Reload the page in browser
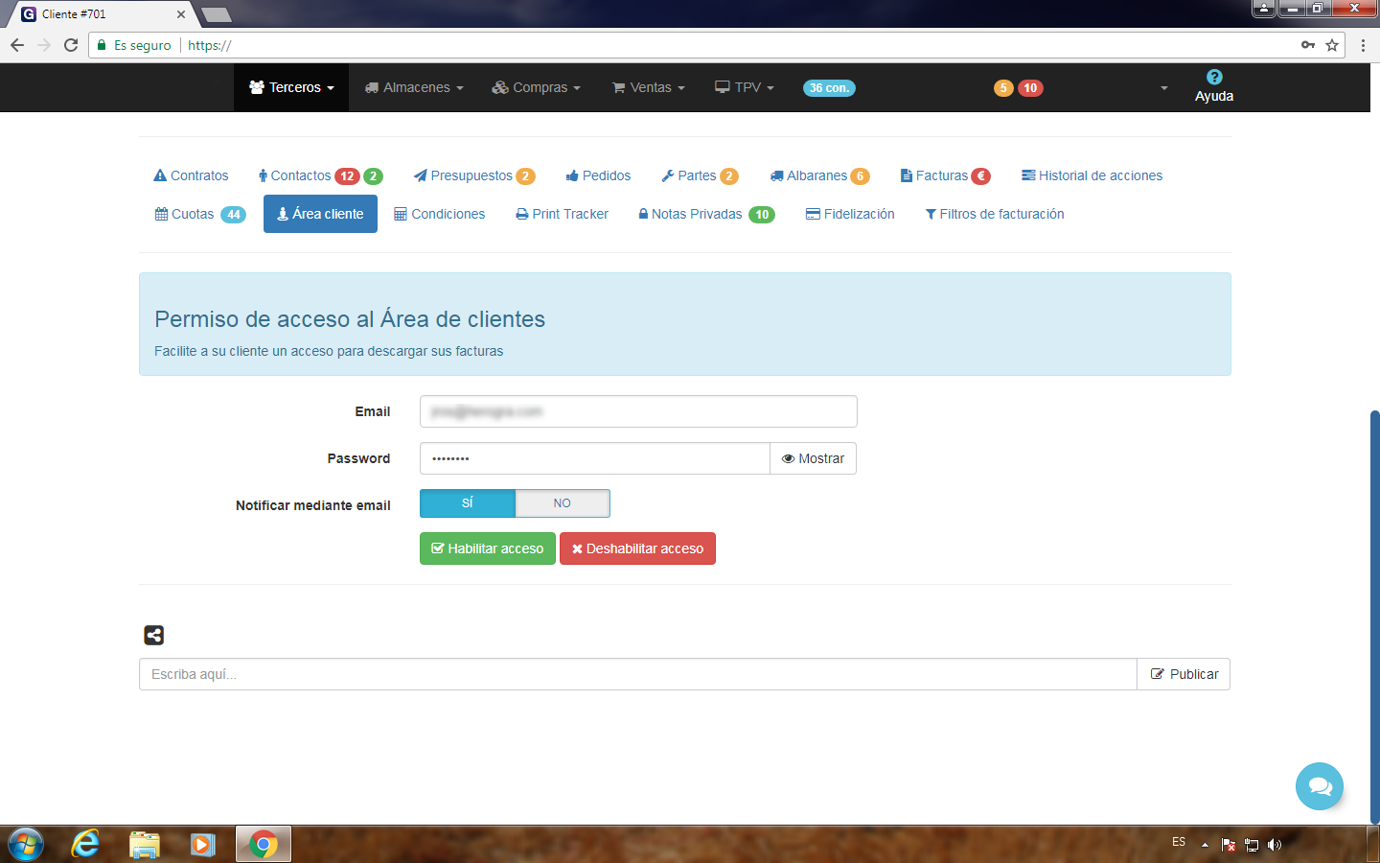The width and height of the screenshot is (1380, 863). (x=71, y=45)
